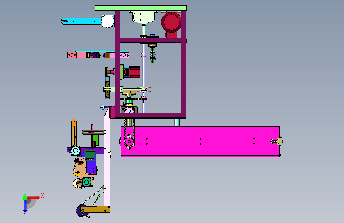Select the small gear at frame bottom
Image resolution: width=344 pixels, height=223 pixels.
click(x=129, y=111)
